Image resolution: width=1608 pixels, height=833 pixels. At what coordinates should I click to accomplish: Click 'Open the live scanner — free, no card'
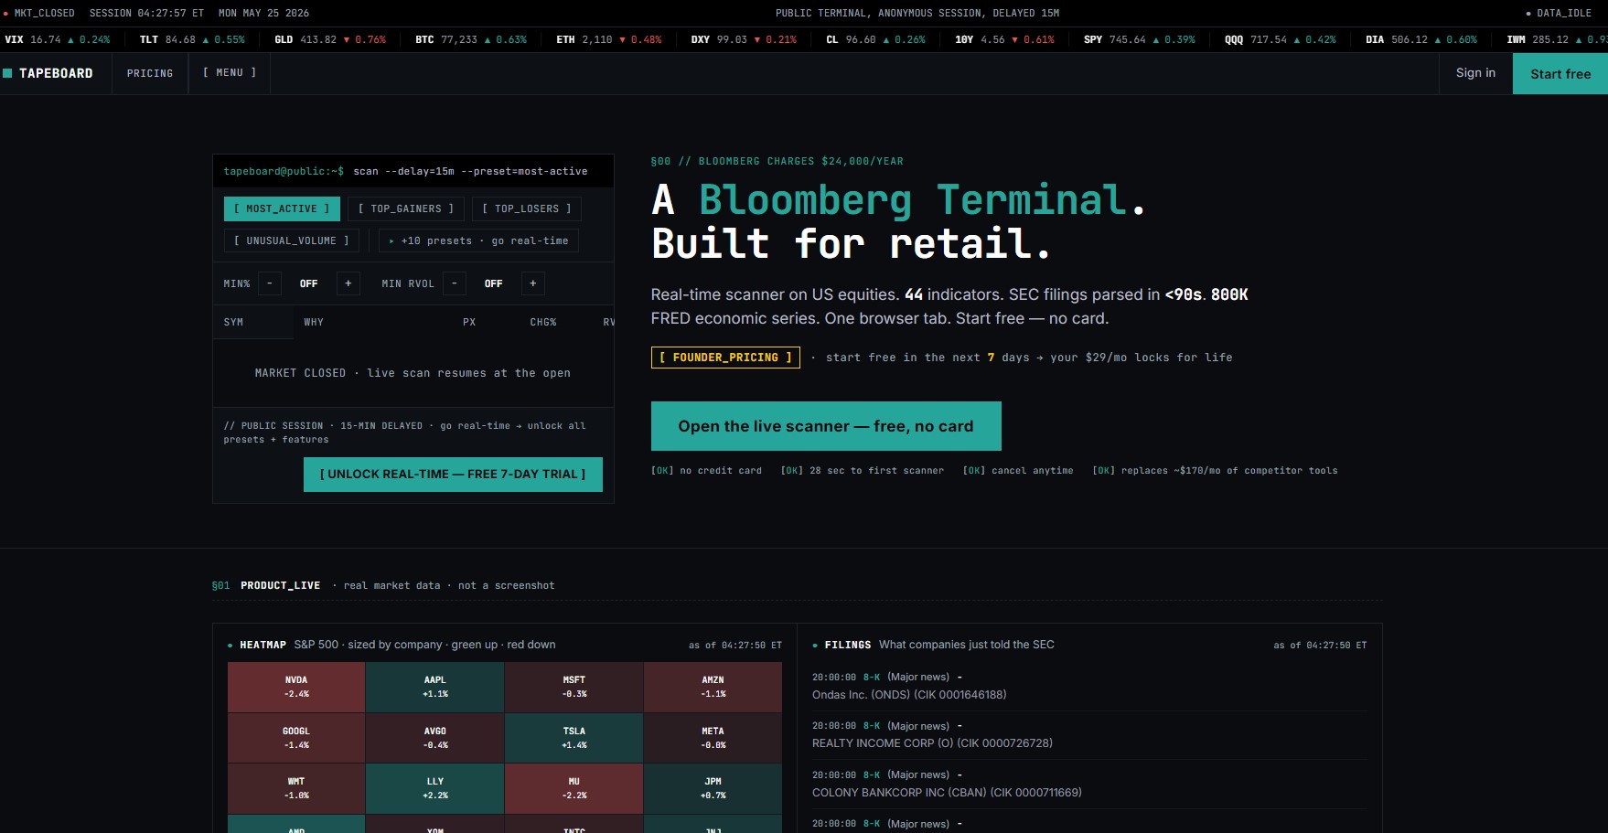coord(826,426)
